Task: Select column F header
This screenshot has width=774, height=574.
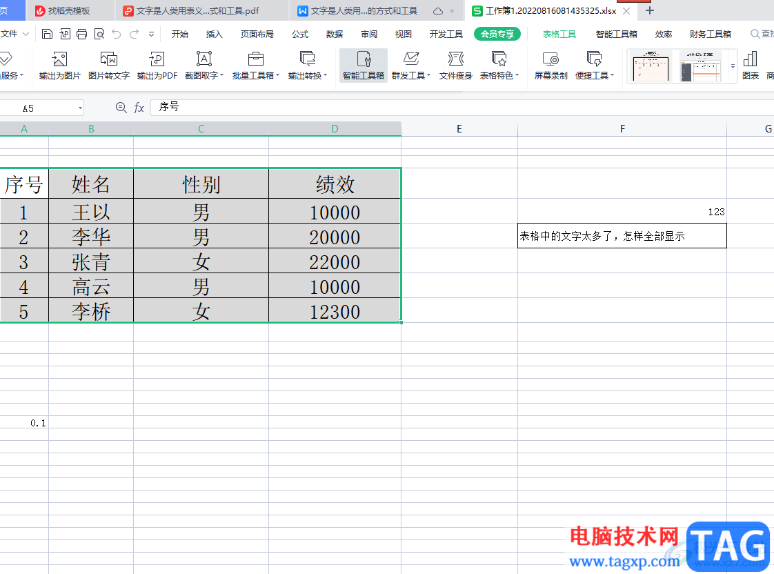Action: (622, 129)
